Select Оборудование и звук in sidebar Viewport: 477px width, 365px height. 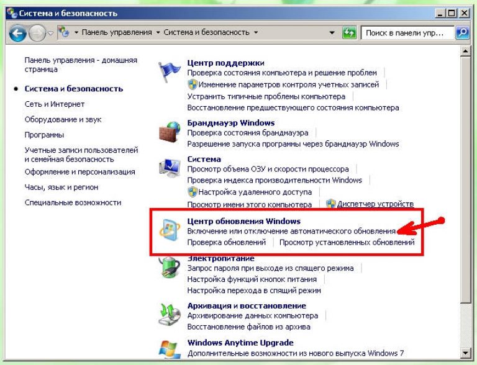point(63,119)
